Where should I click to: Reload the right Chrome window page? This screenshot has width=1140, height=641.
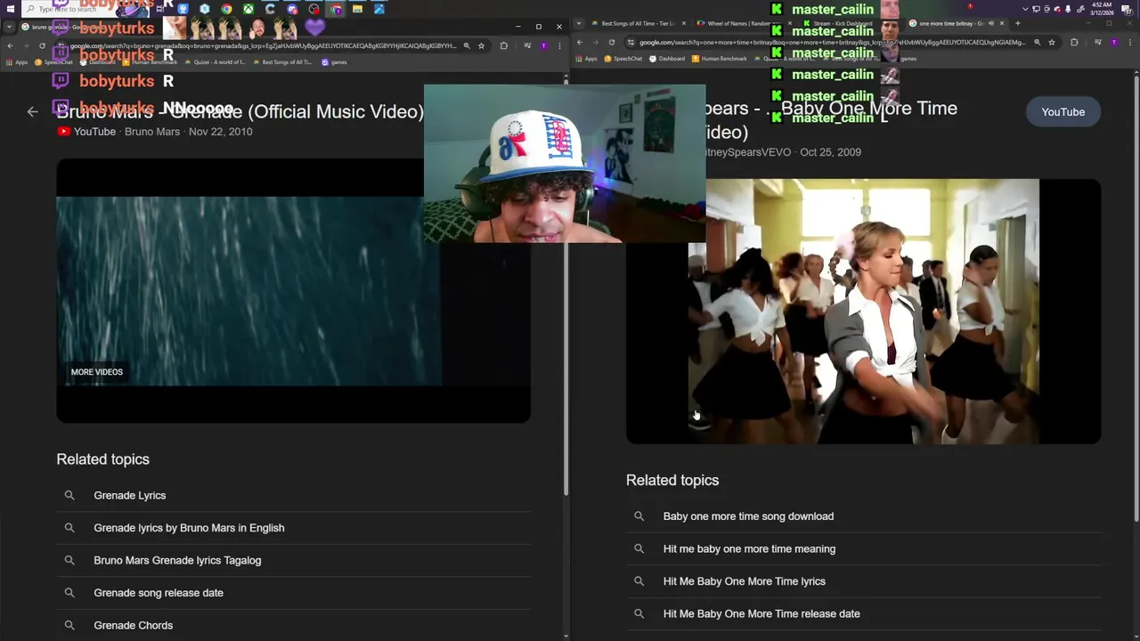612,42
